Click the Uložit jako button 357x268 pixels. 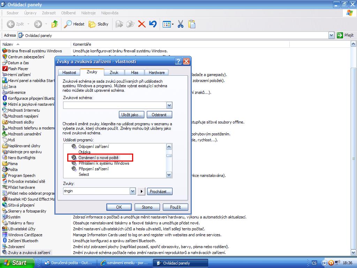pyautogui.click(x=131, y=114)
